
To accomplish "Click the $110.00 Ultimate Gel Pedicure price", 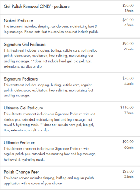I will [127, 107].
